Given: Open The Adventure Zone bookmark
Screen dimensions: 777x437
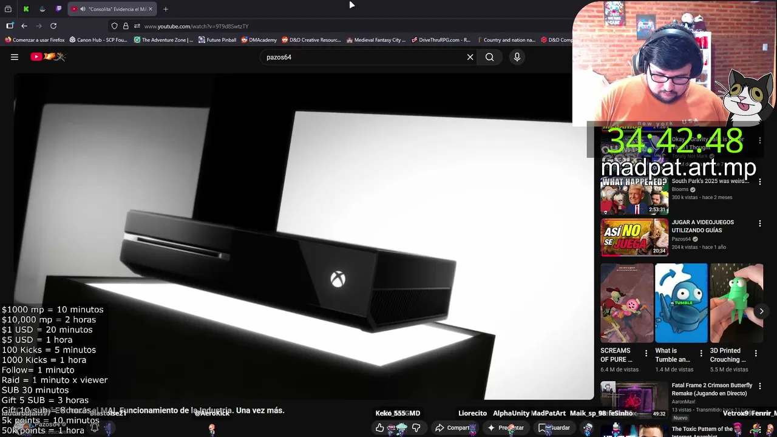Looking at the screenshot, I should pyautogui.click(x=163, y=40).
